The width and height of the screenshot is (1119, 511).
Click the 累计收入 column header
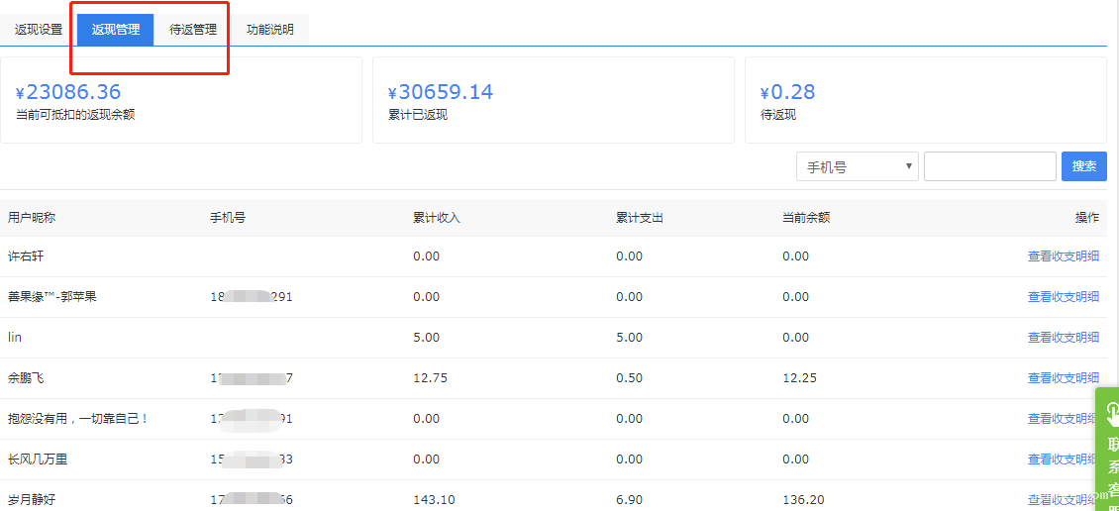(x=437, y=218)
